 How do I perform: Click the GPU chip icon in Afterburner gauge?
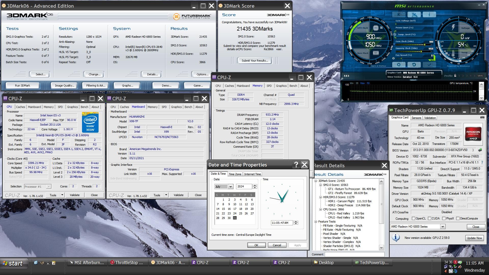pos(376,28)
